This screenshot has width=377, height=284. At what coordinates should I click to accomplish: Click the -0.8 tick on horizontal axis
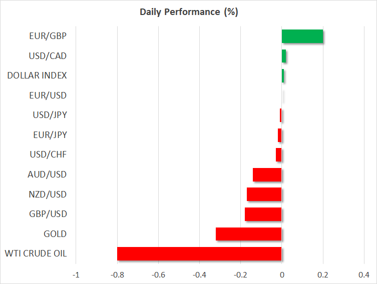[117, 274]
